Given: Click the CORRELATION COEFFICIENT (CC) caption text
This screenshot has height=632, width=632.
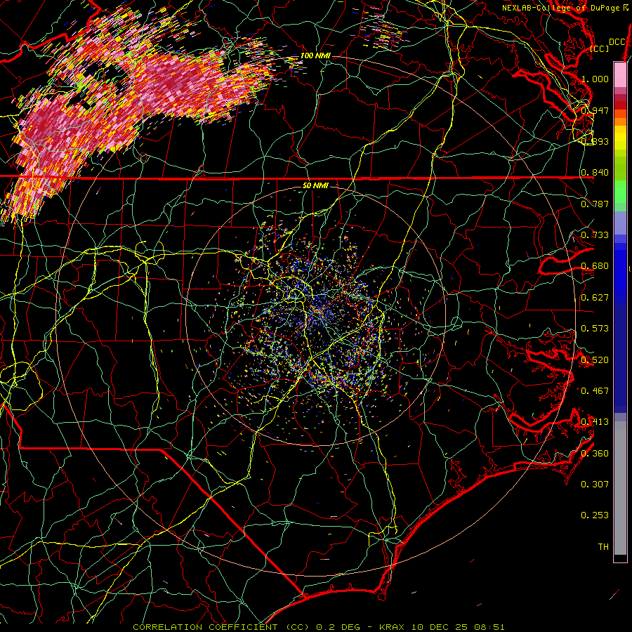Looking at the screenshot, I should [x=220, y=627].
